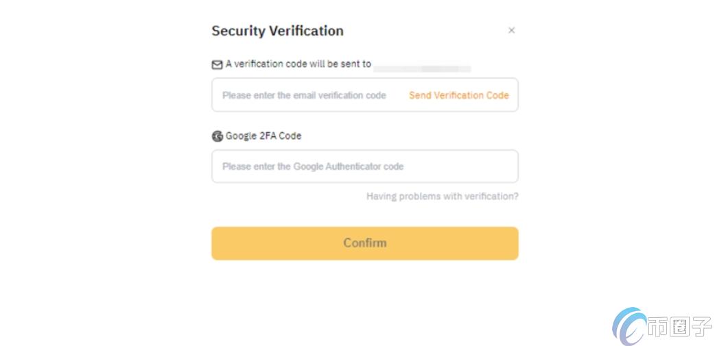This screenshot has height=346, width=715.
Task: Click the blue watermark logo icon
Action: click(629, 326)
